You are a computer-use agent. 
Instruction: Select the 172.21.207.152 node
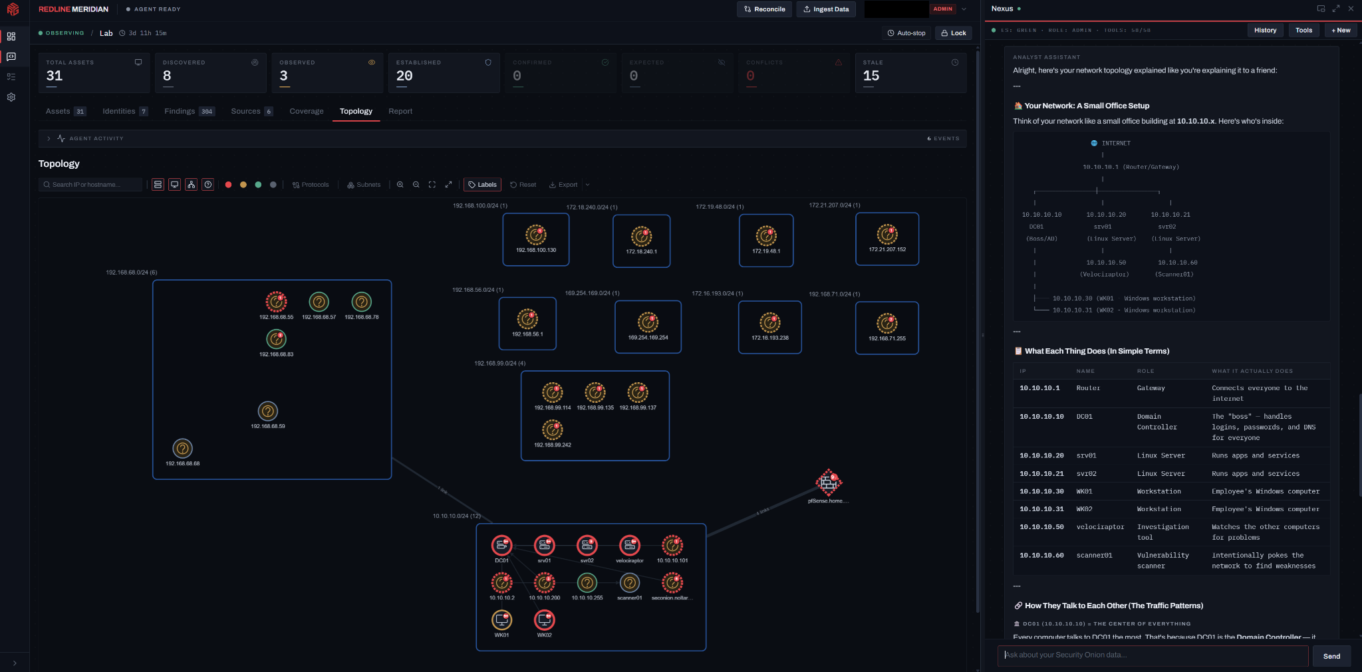point(887,235)
